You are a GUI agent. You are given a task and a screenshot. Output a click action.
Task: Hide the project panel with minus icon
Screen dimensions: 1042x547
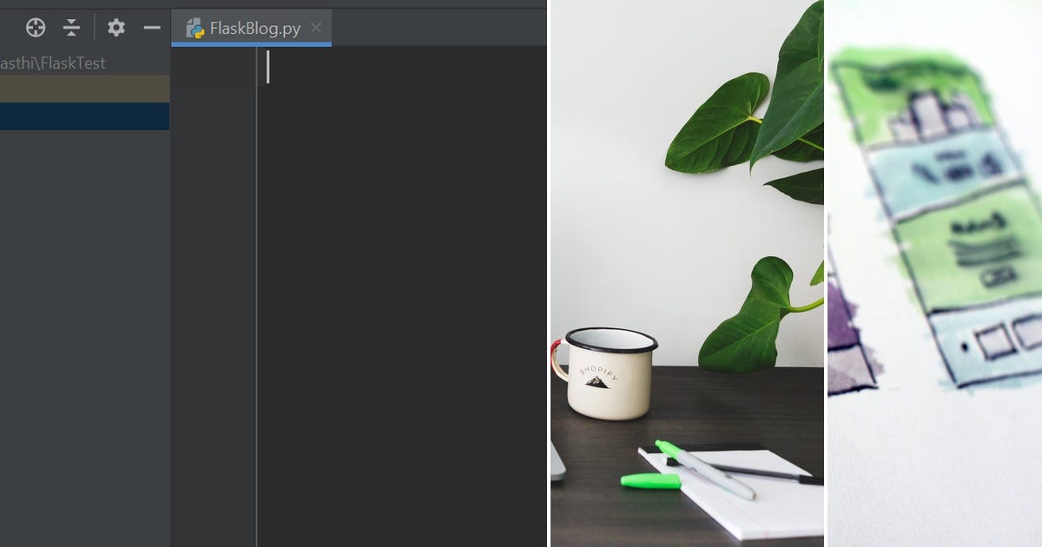click(x=152, y=28)
